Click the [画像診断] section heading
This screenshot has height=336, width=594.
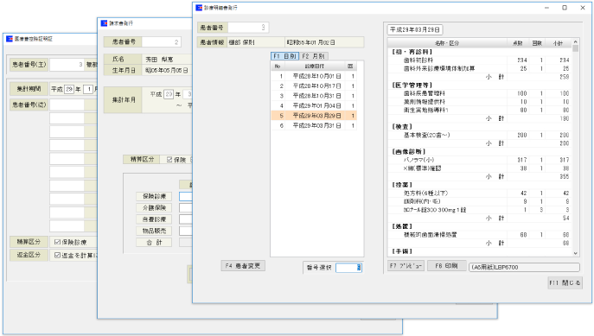[409, 152]
